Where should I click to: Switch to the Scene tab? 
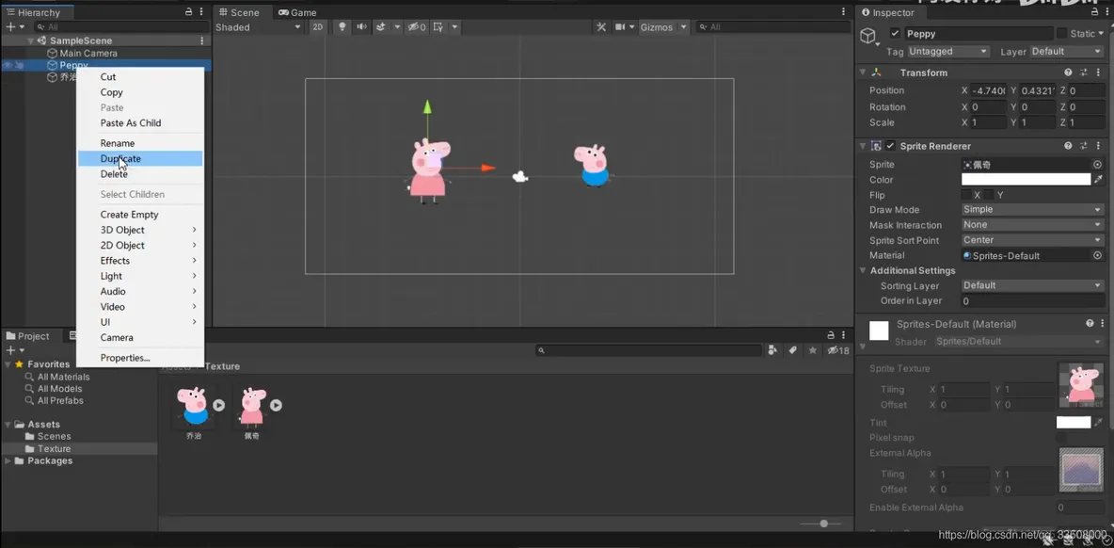(x=240, y=12)
